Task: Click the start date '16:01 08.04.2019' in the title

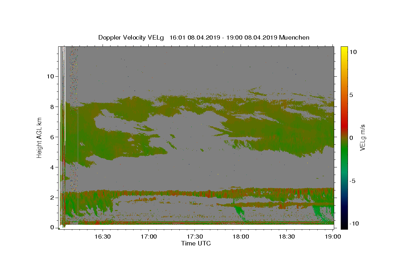Action: coord(195,37)
